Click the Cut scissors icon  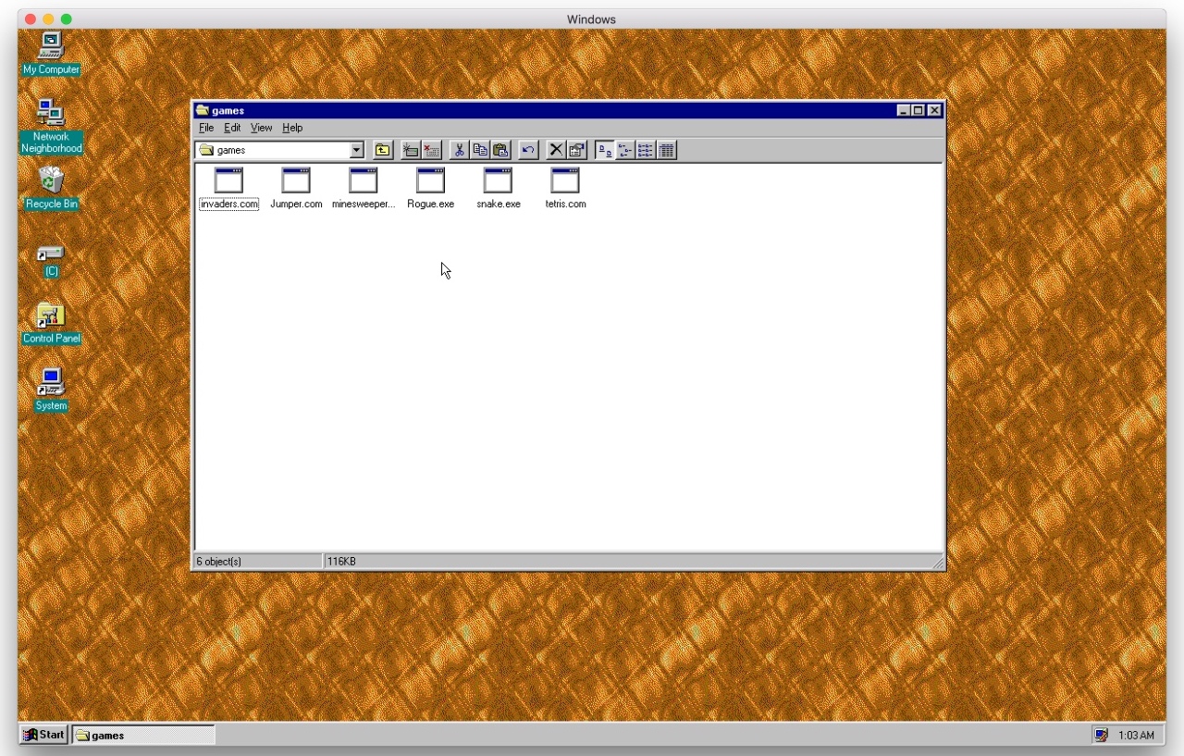coord(459,150)
